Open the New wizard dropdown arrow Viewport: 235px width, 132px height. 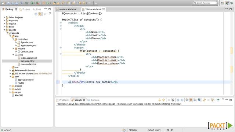pyautogui.click(x=6, y=3)
